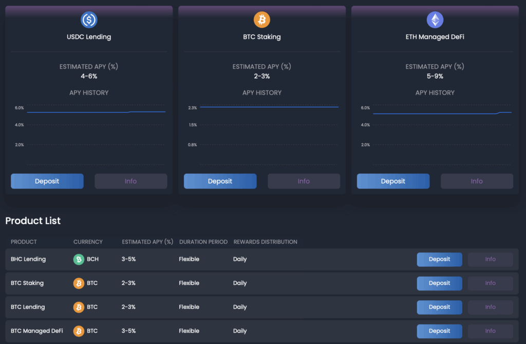Click the REWARDS DISTRIBUTION column header
The height and width of the screenshot is (344, 526).
tap(266, 242)
